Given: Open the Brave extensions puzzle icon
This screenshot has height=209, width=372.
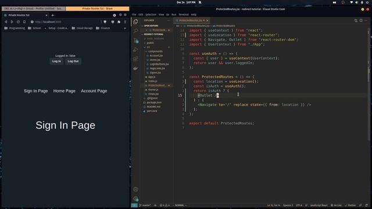Looking at the screenshot, I should point(119,22).
